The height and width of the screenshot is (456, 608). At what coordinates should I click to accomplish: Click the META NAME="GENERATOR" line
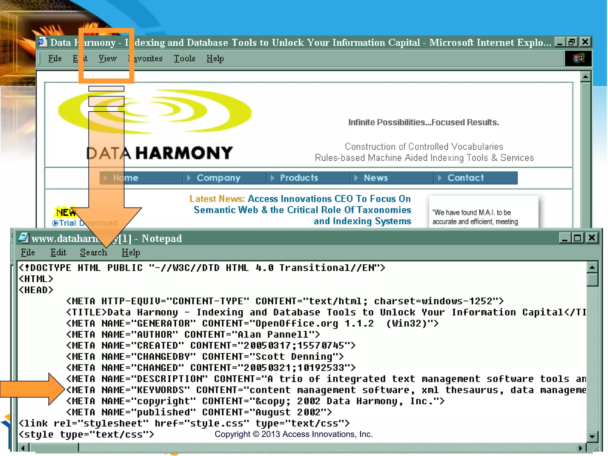point(252,323)
